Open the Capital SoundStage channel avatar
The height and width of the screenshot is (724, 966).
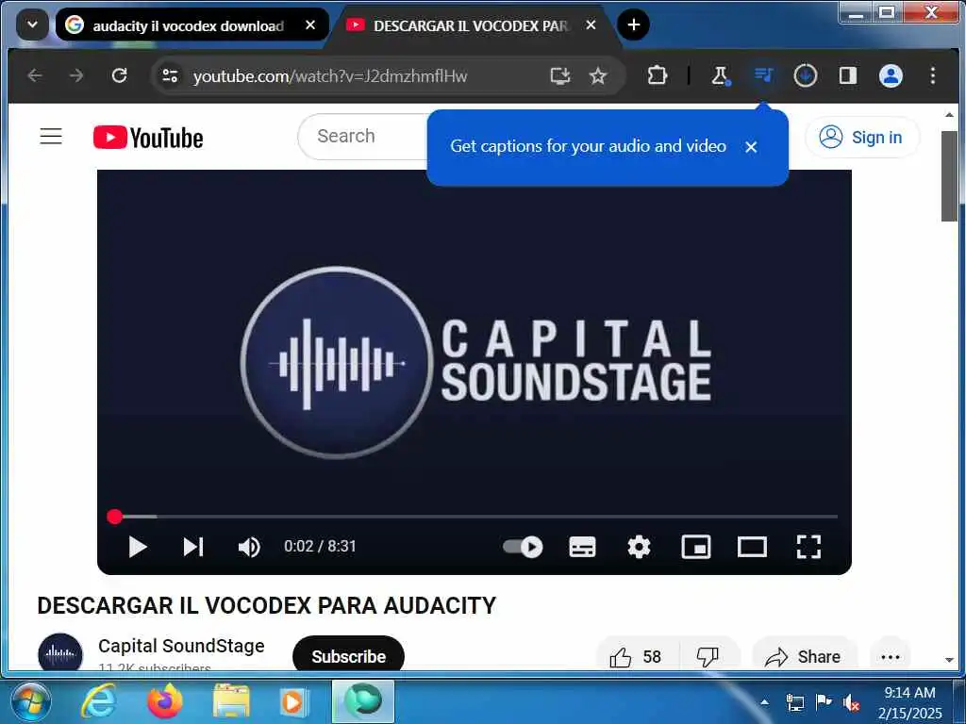click(60, 654)
